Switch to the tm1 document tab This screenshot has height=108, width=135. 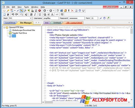47,23
